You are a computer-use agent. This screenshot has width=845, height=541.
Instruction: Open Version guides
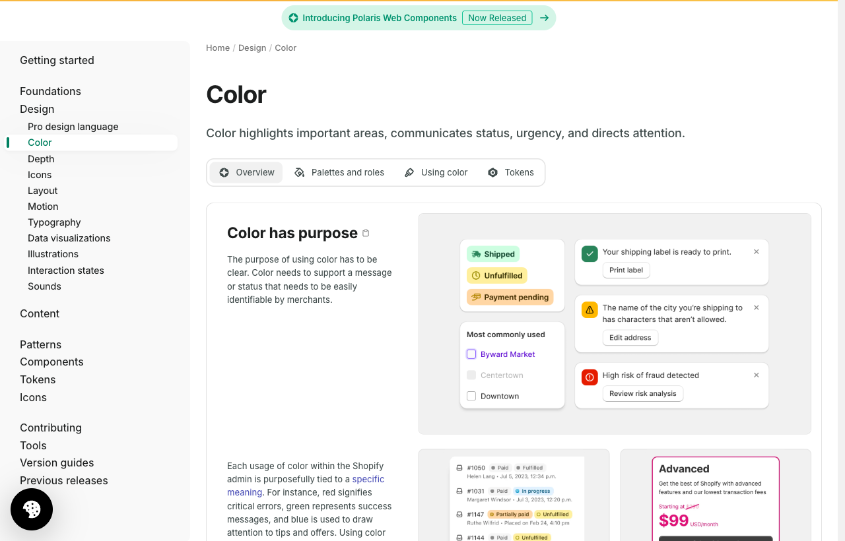click(x=57, y=462)
